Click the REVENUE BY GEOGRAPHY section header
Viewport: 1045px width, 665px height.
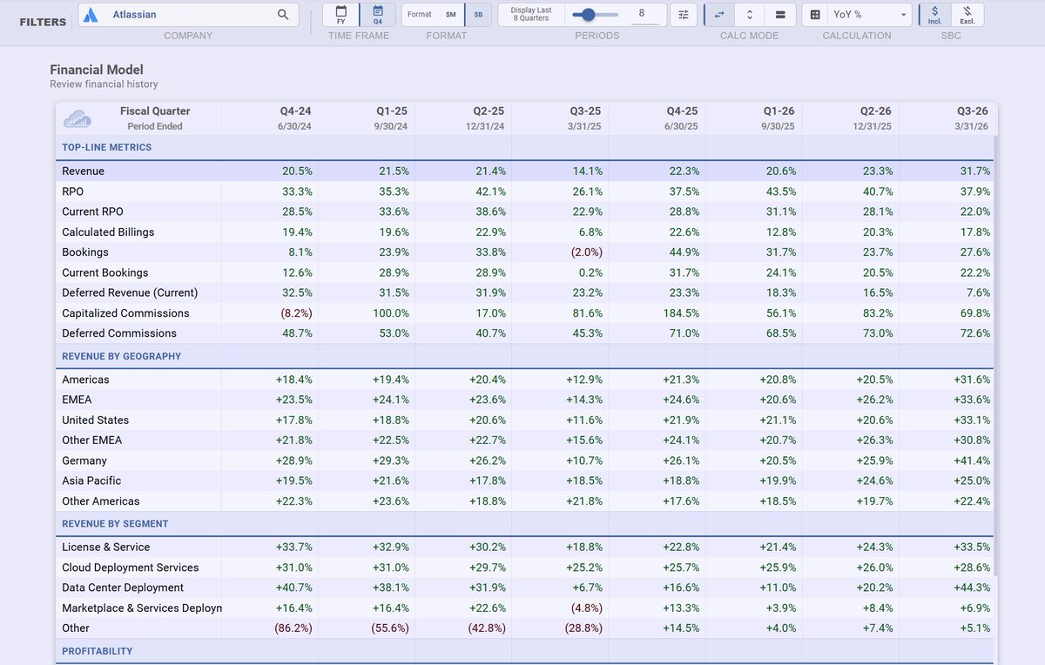122,356
